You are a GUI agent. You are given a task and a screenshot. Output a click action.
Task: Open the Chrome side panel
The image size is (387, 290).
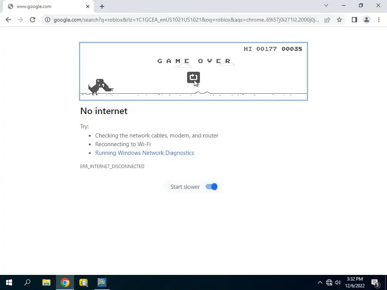pos(354,20)
